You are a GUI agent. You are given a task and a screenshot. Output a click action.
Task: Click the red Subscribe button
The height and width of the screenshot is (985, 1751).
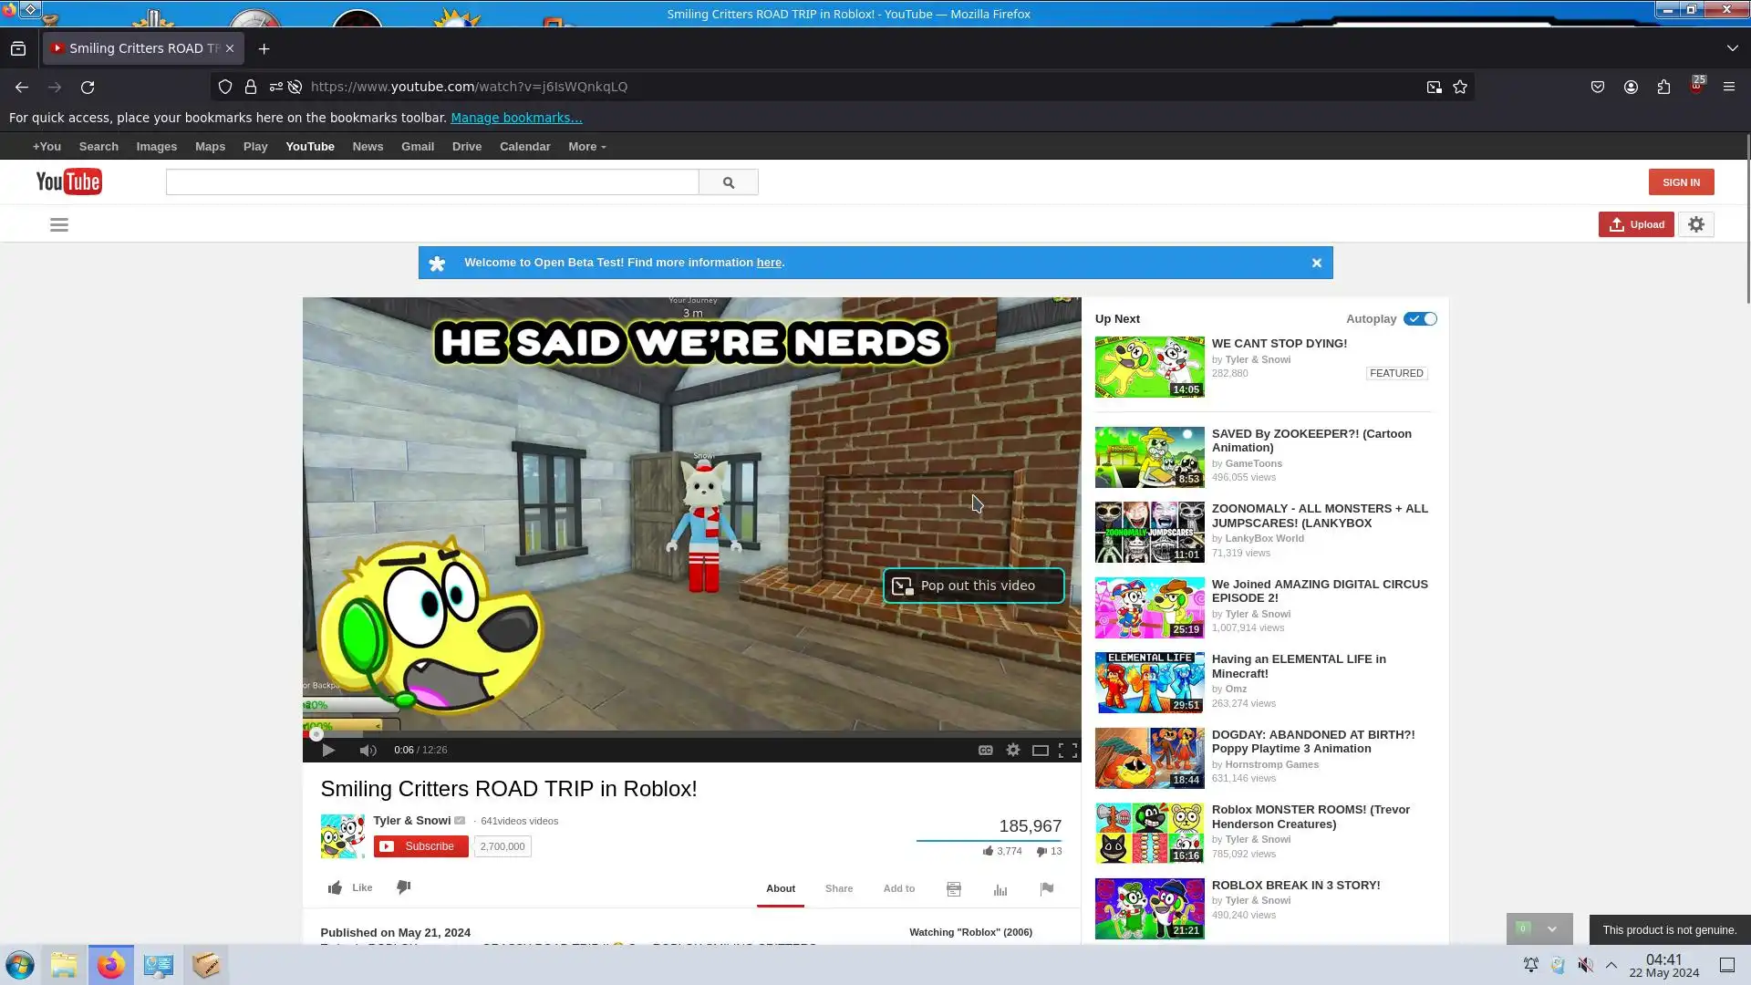(x=420, y=846)
